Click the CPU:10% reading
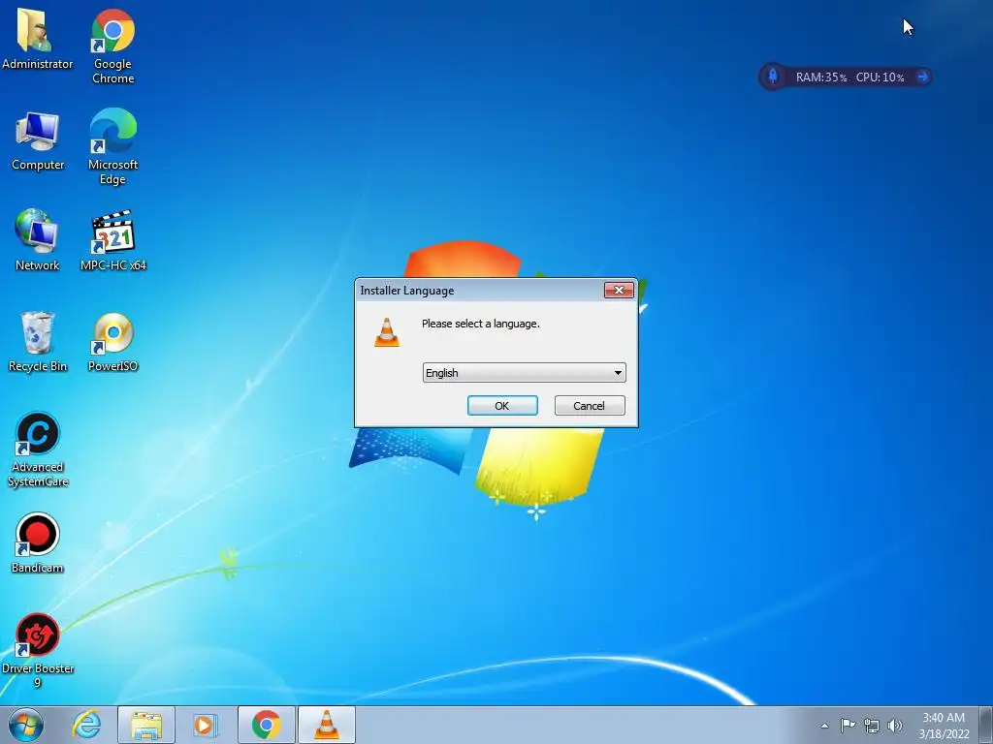This screenshot has width=993, height=744. click(880, 77)
